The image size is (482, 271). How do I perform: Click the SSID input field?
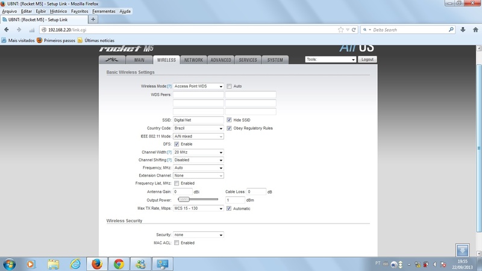198,120
